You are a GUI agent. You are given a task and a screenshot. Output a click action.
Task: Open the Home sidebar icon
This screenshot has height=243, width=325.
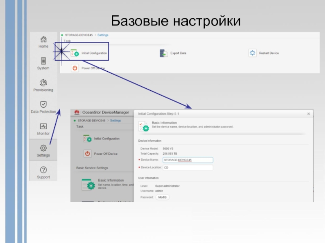[43, 39]
